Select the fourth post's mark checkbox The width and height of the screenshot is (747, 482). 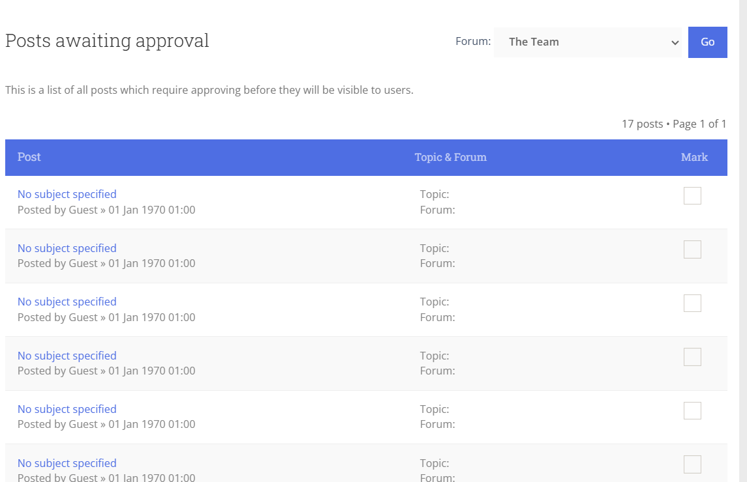(692, 357)
